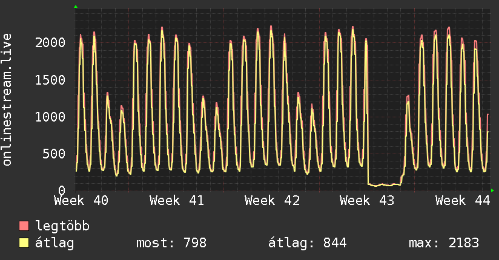Click the pink legtöbb color swatch

(24, 226)
